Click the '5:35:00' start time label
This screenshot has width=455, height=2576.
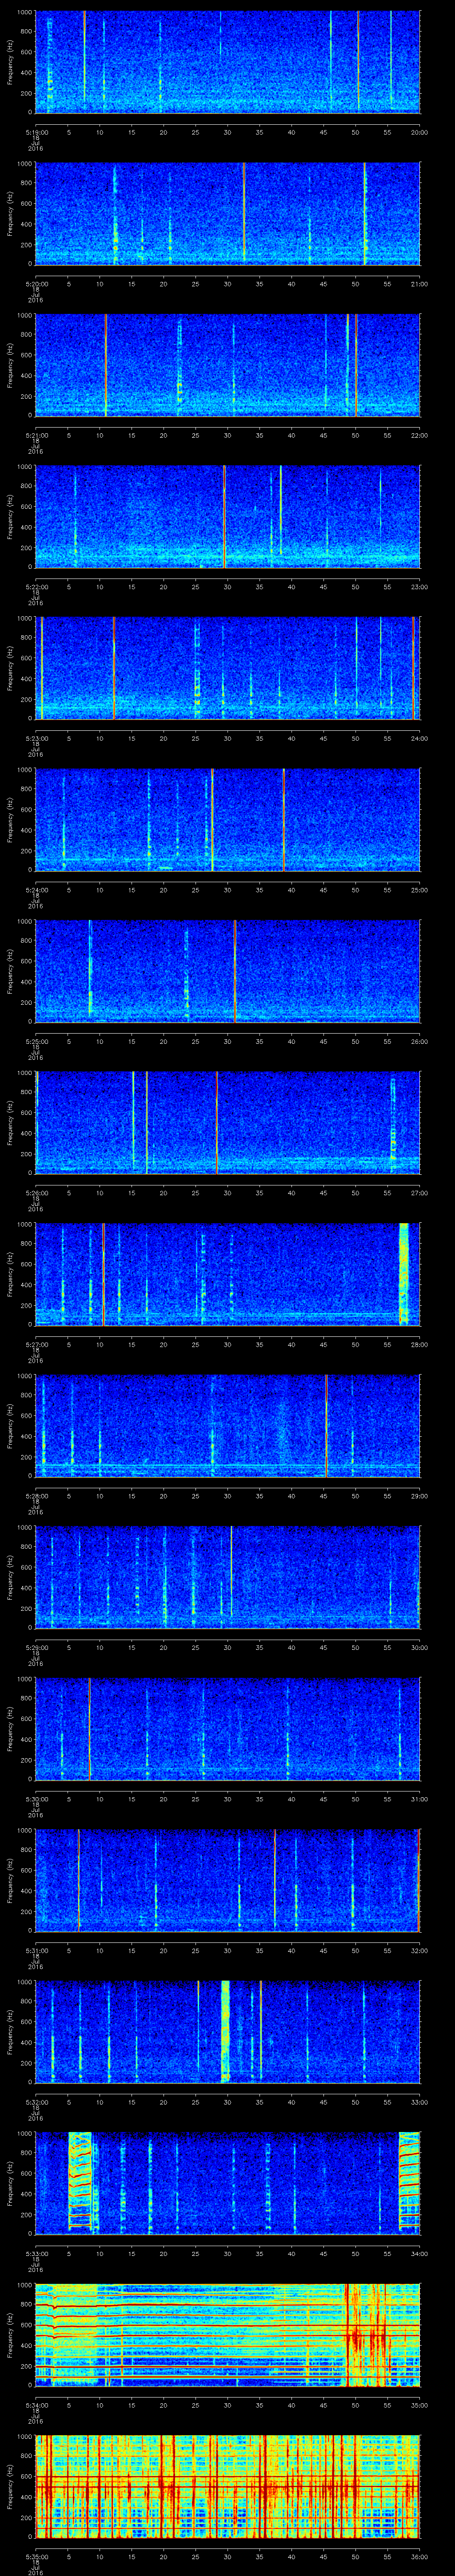(x=36, y=2556)
